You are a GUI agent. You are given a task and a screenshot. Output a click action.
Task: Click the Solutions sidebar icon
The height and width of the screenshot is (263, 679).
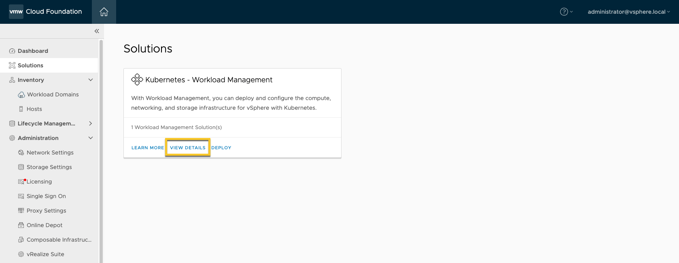coord(12,65)
